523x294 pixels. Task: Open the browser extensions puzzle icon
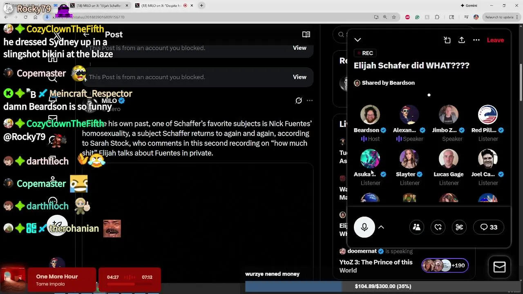pyautogui.click(x=437, y=17)
